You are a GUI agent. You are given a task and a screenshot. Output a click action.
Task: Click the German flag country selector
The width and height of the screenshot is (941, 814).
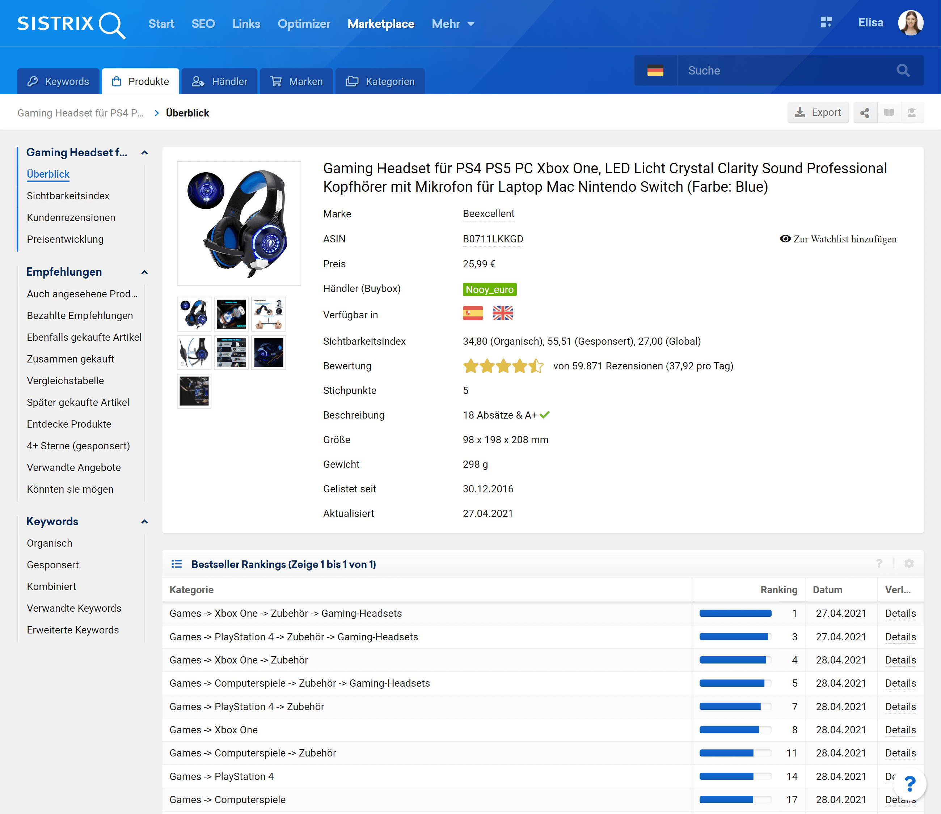(655, 71)
